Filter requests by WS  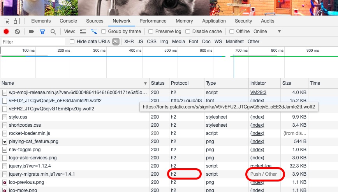(218, 42)
